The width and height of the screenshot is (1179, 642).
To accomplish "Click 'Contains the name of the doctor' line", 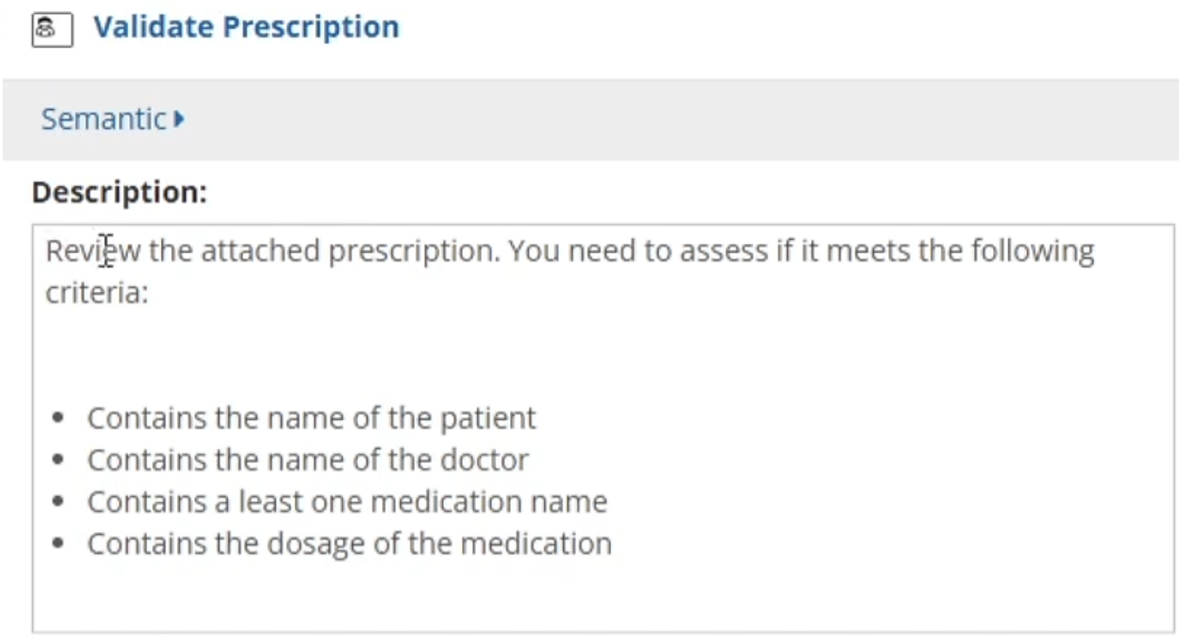I will [307, 460].
